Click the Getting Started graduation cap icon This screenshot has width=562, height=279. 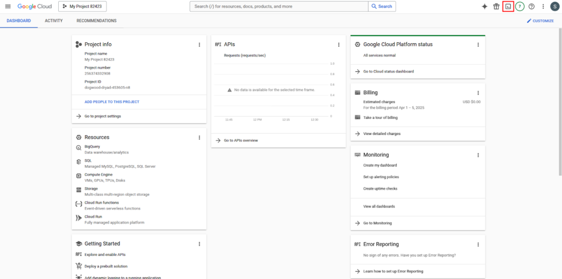click(x=78, y=243)
